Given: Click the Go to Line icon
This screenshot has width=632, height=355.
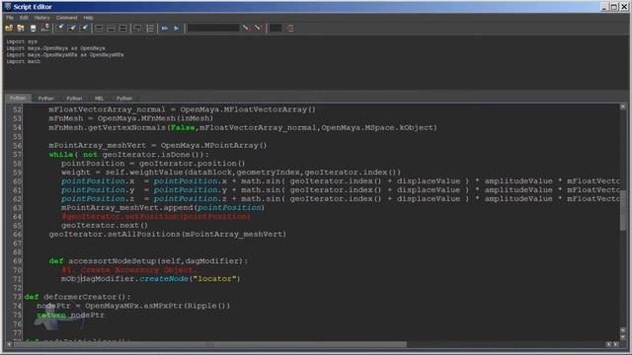Looking at the screenshot, I should point(289,29).
